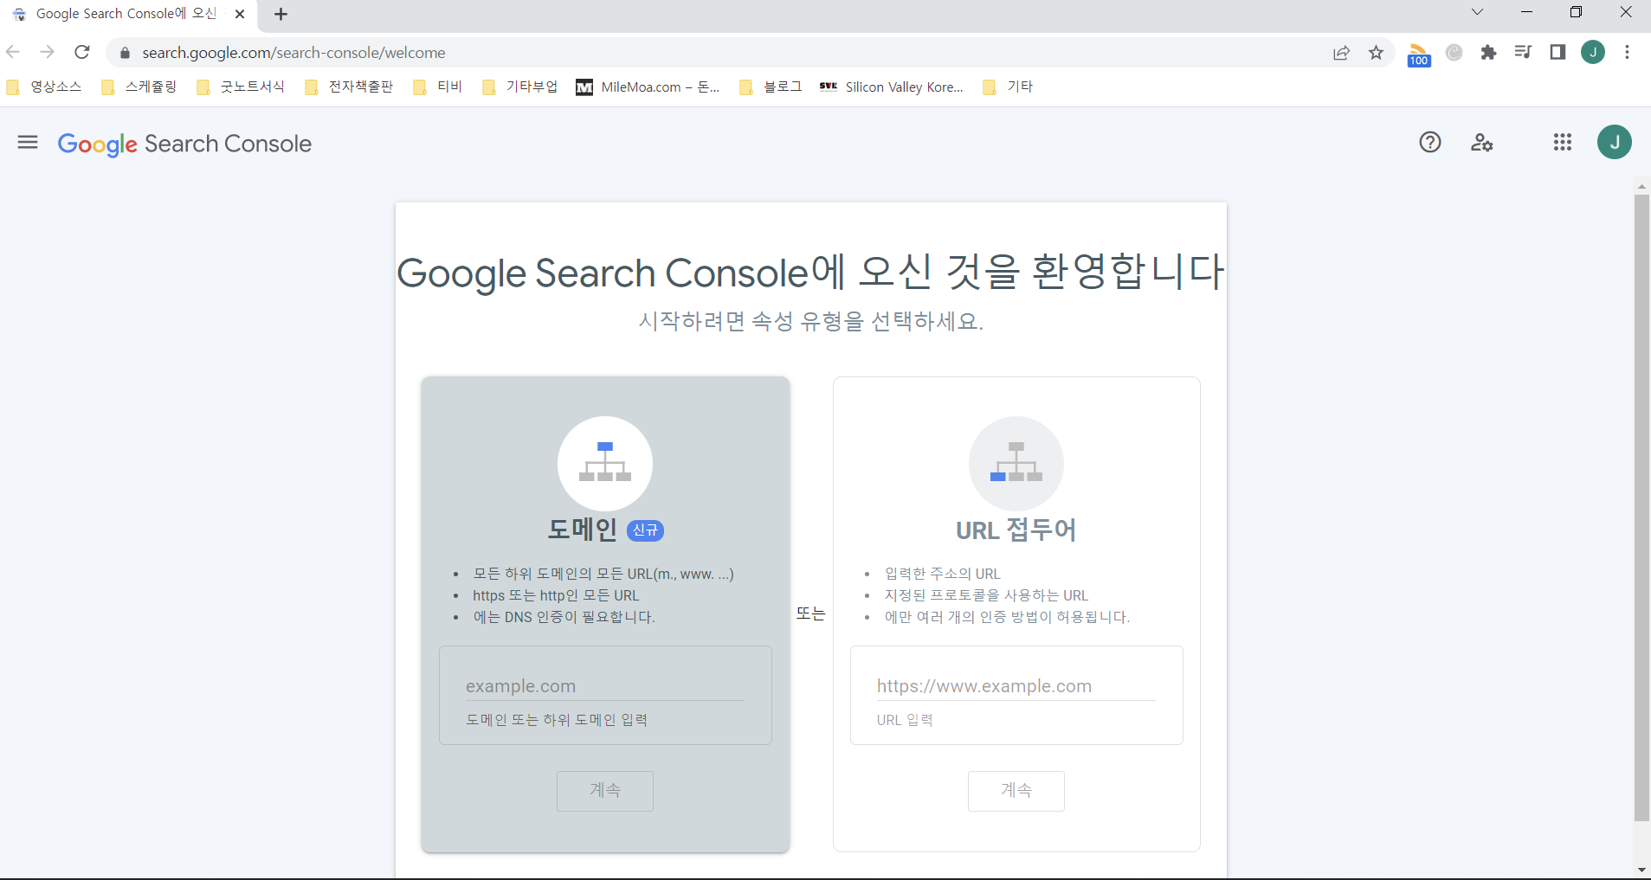This screenshot has width=1651, height=880.
Task: Click the address bar URL
Action: point(293,53)
